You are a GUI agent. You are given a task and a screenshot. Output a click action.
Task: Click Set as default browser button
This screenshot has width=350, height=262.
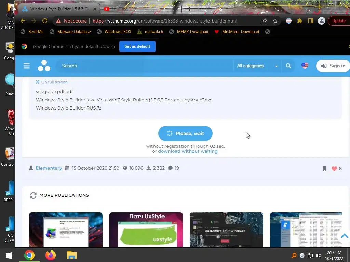coord(137,46)
